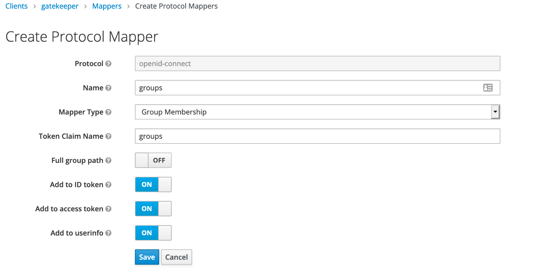This screenshot has height=278, width=535.
Task: Disable the Add to ID token toggle
Action: pyautogui.click(x=153, y=185)
